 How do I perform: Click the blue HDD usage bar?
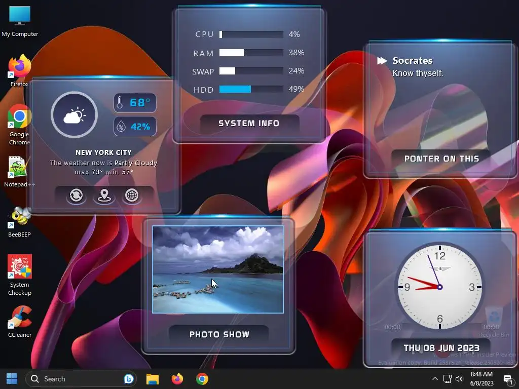point(251,89)
